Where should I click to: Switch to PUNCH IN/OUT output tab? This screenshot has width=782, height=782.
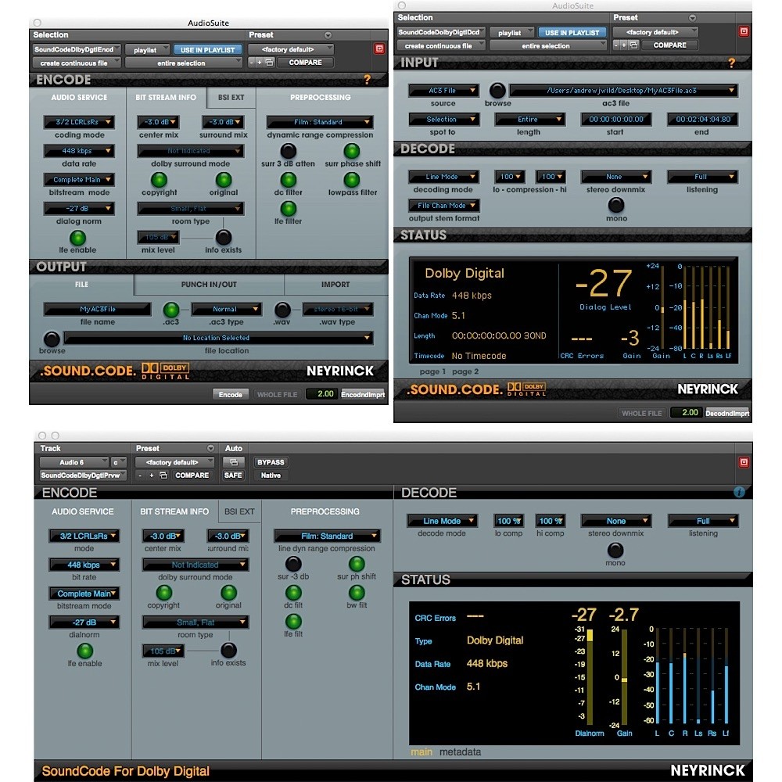point(209,285)
